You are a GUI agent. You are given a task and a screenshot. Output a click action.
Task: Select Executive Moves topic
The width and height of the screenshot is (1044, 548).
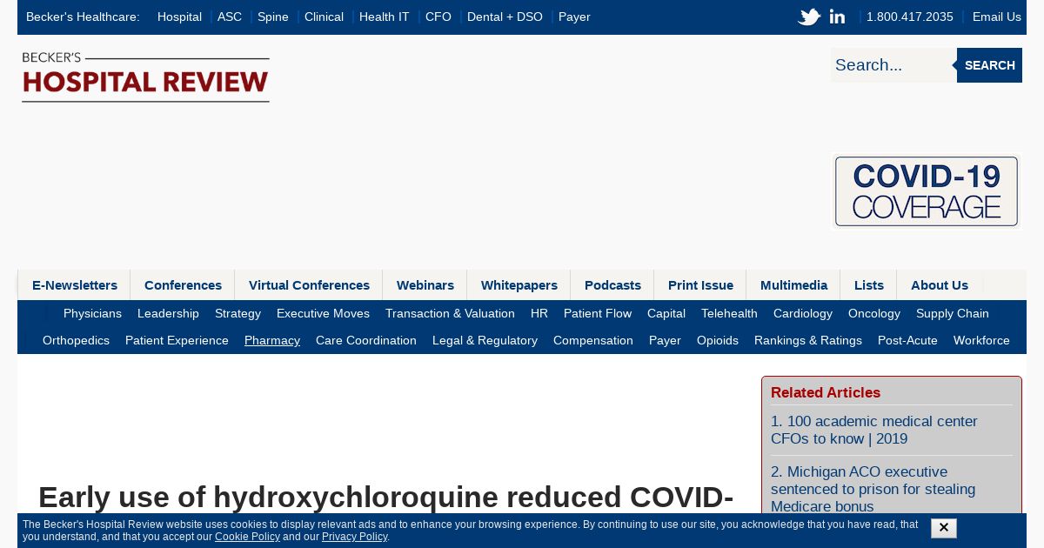tap(323, 313)
